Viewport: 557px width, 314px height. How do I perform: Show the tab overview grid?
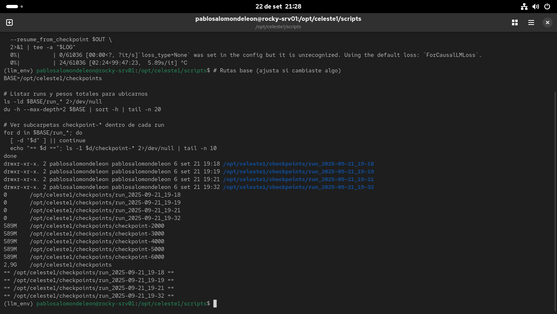pyautogui.click(x=515, y=22)
